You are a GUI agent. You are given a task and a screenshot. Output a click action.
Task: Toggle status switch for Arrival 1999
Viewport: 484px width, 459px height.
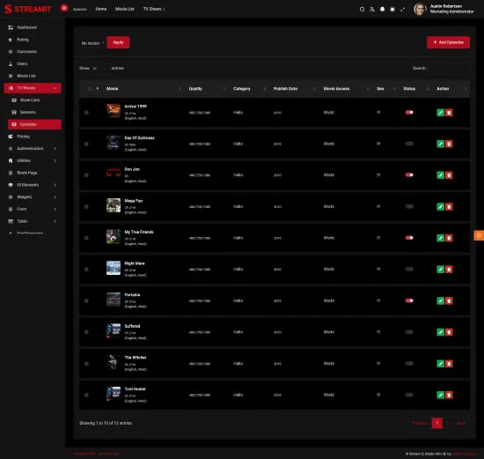click(409, 113)
